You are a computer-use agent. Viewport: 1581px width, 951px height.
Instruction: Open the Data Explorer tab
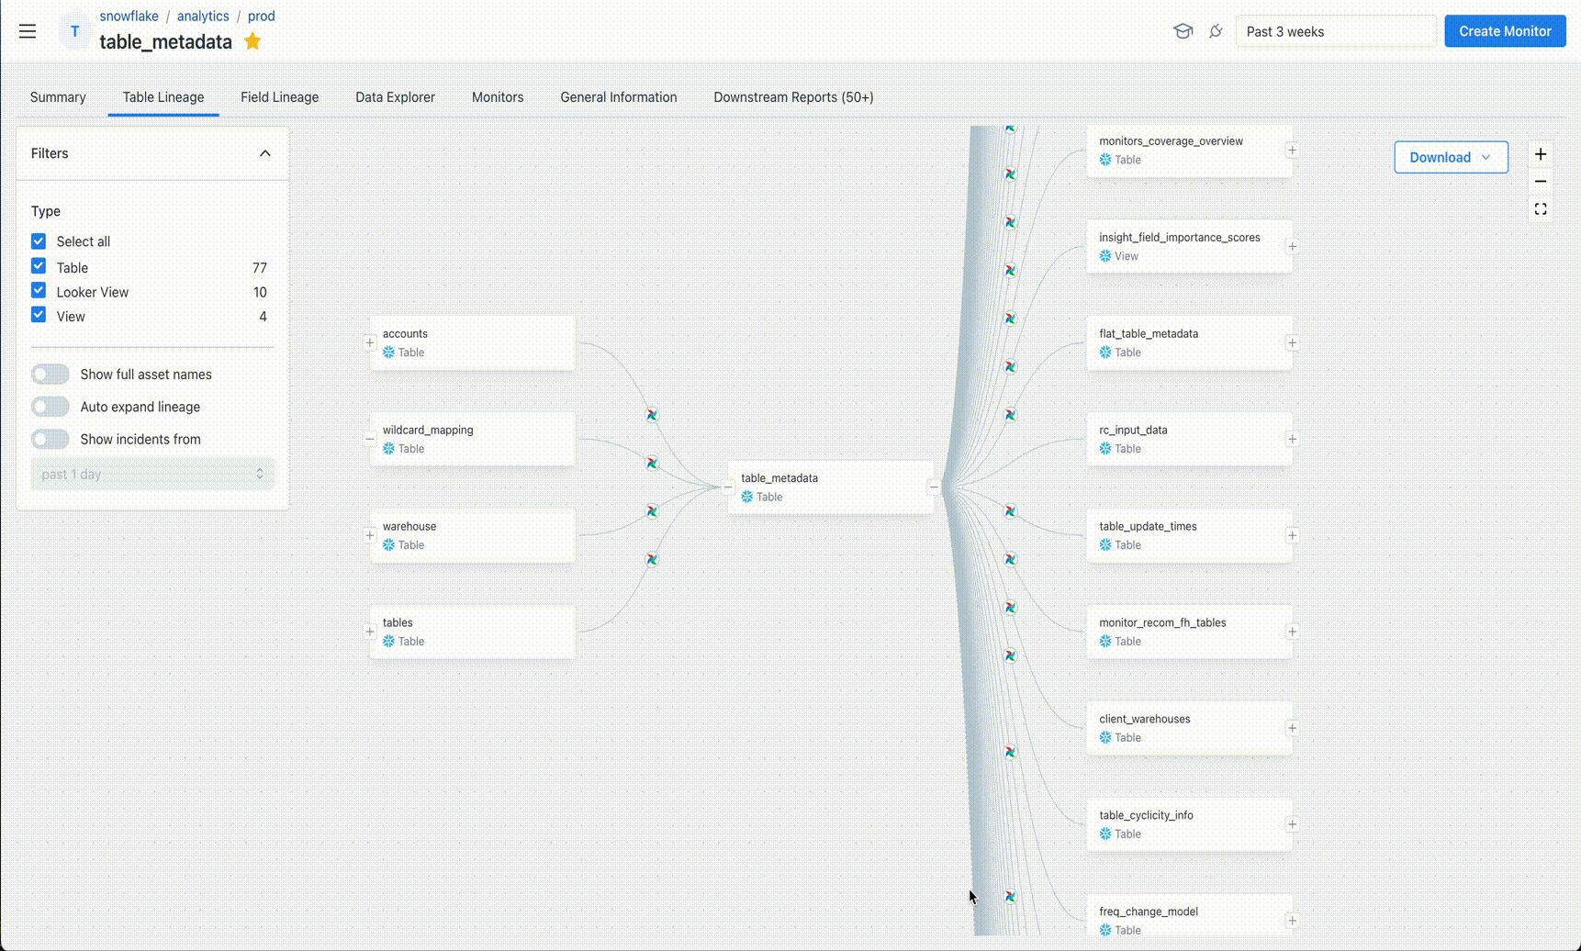point(396,97)
